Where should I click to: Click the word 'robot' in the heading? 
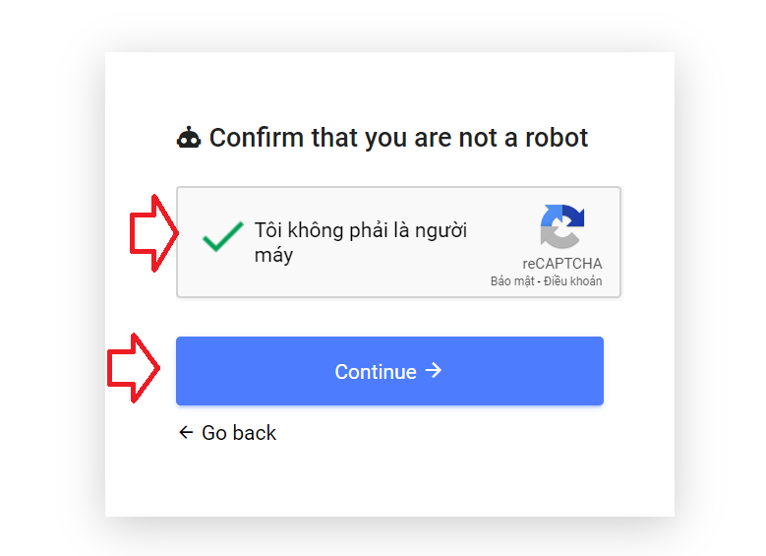tap(557, 138)
